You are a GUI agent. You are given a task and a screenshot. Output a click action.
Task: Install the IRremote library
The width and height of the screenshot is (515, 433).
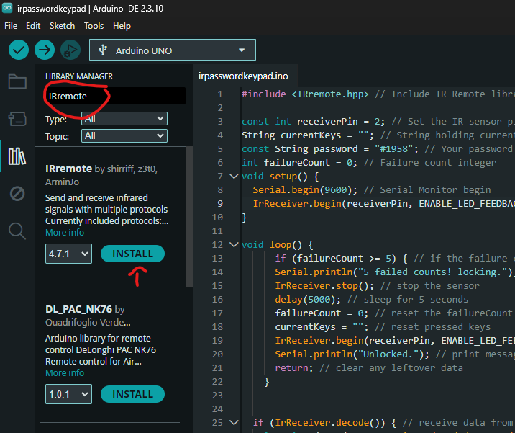click(x=132, y=254)
